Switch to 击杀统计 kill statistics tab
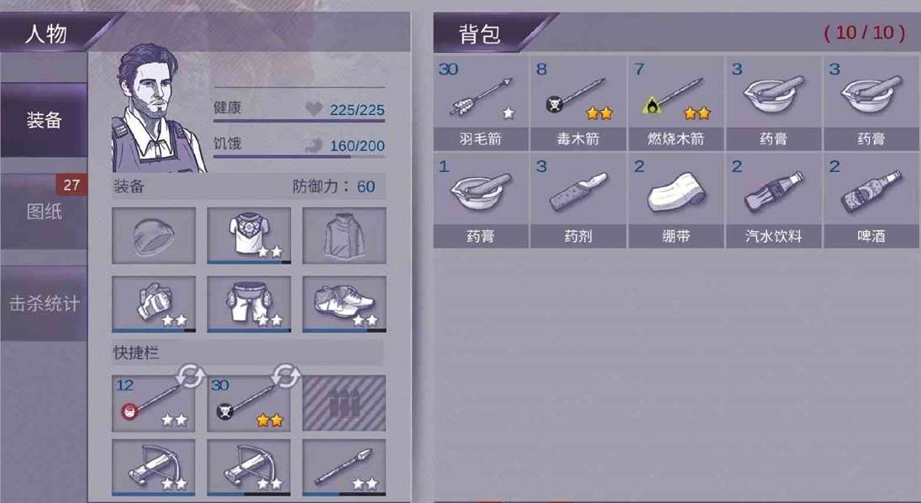 point(44,303)
